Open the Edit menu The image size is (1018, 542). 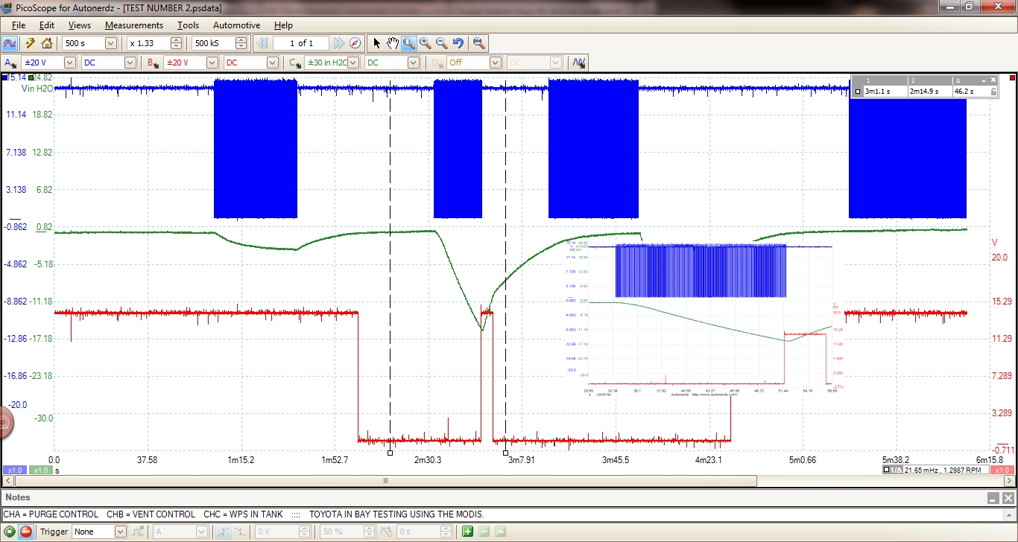(x=47, y=25)
